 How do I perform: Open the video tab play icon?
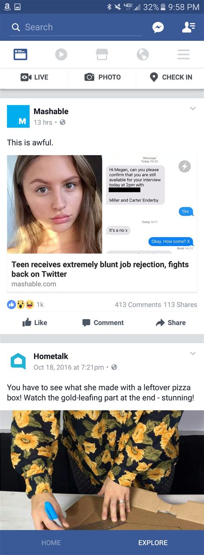(61, 54)
